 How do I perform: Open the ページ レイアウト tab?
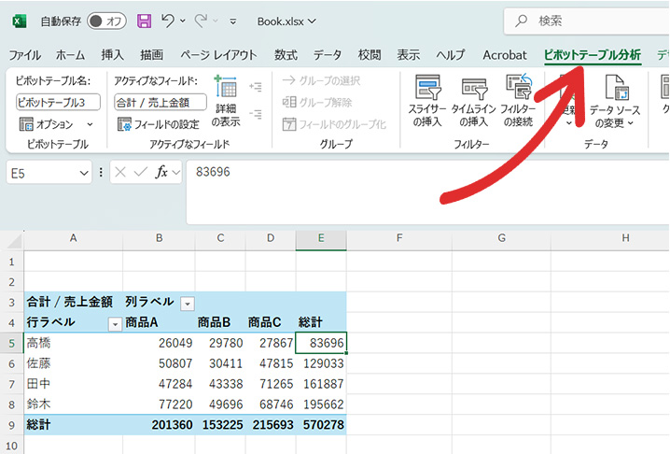pos(218,55)
